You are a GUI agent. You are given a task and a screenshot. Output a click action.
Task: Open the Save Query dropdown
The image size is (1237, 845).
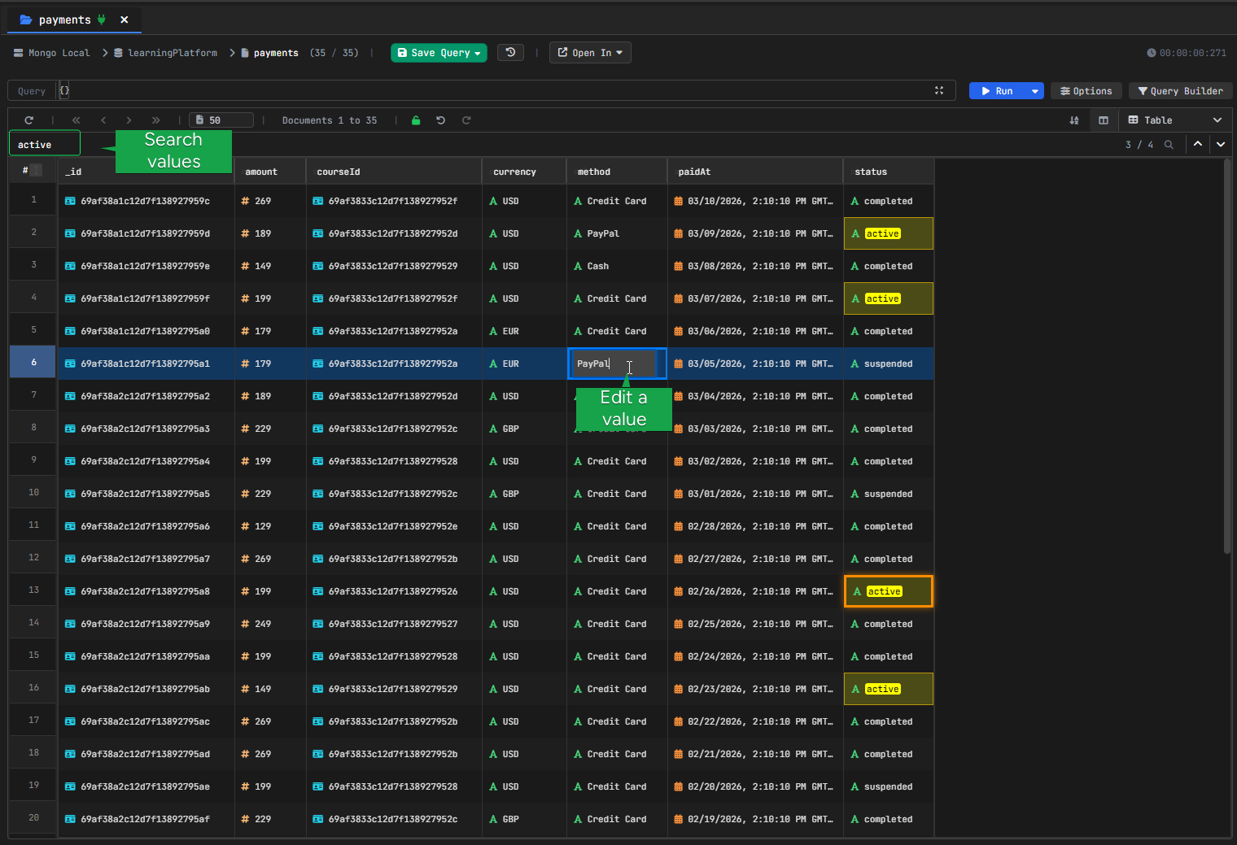pos(439,53)
